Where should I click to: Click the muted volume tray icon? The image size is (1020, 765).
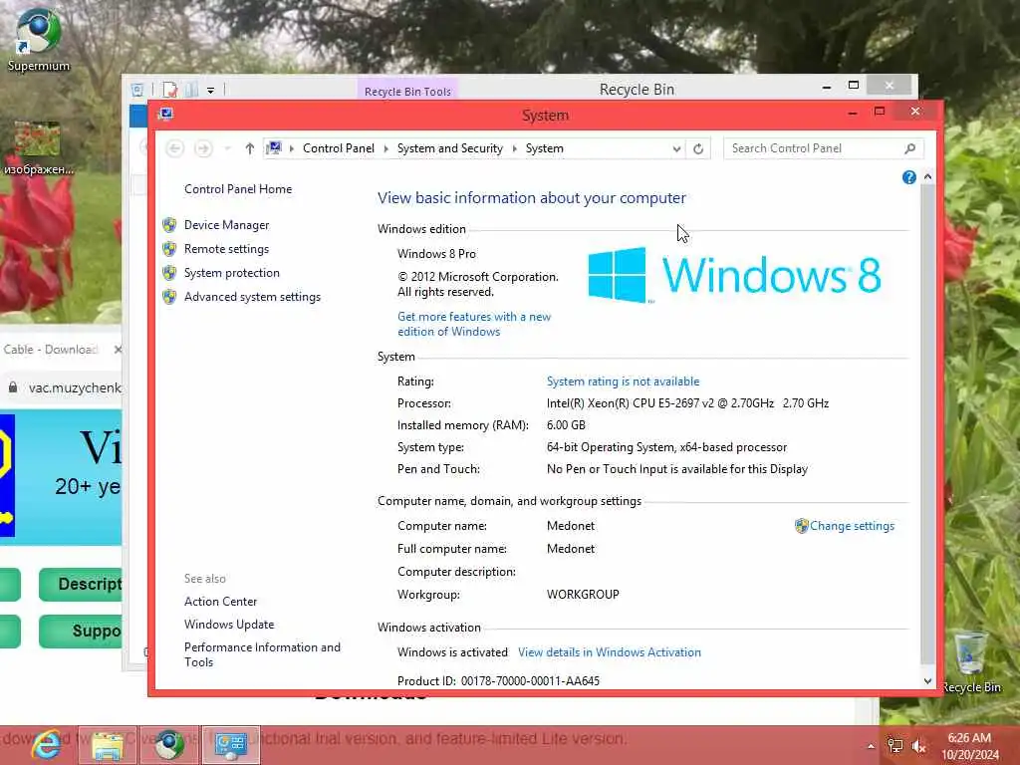[919, 746]
